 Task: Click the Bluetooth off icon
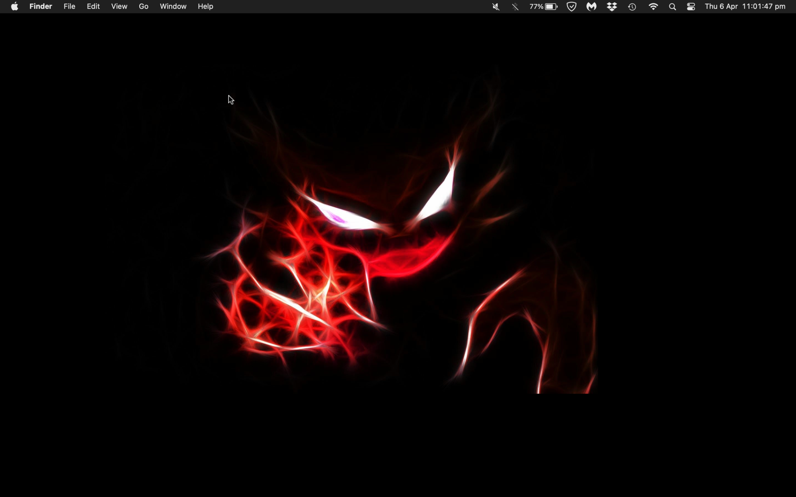click(x=515, y=7)
